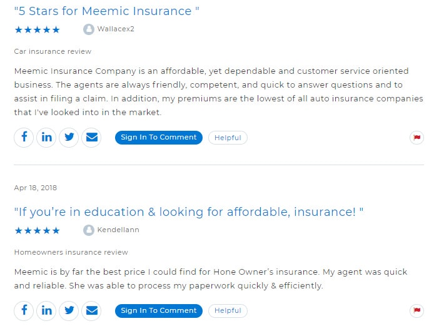Email Kendellann's review via envelope icon
Viewport: 434px width, 326px height.
(92, 311)
